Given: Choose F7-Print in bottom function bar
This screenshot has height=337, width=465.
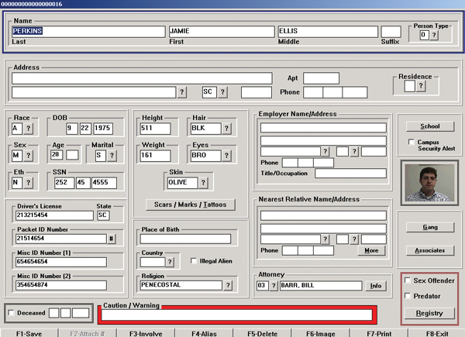Looking at the screenshot, I should pos(379,333).
